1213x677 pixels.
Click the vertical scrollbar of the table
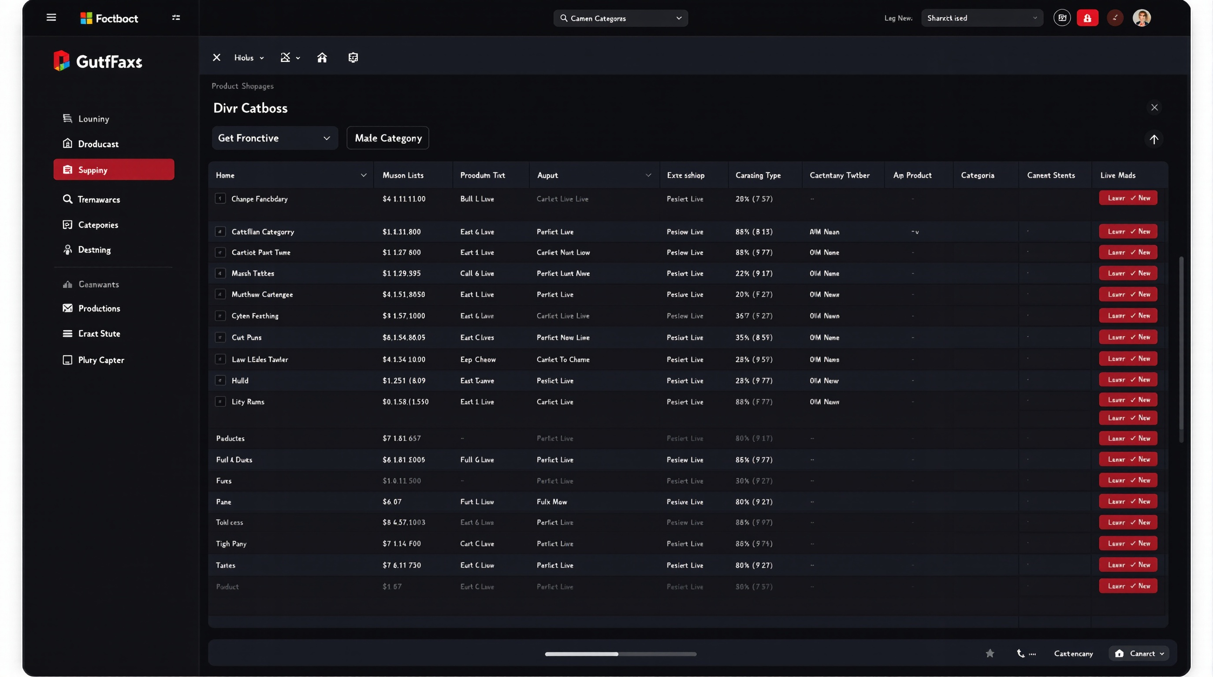click(1181, 350)
